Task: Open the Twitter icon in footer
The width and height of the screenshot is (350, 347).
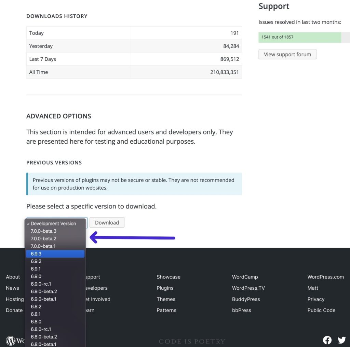Action: click(341, 340)
